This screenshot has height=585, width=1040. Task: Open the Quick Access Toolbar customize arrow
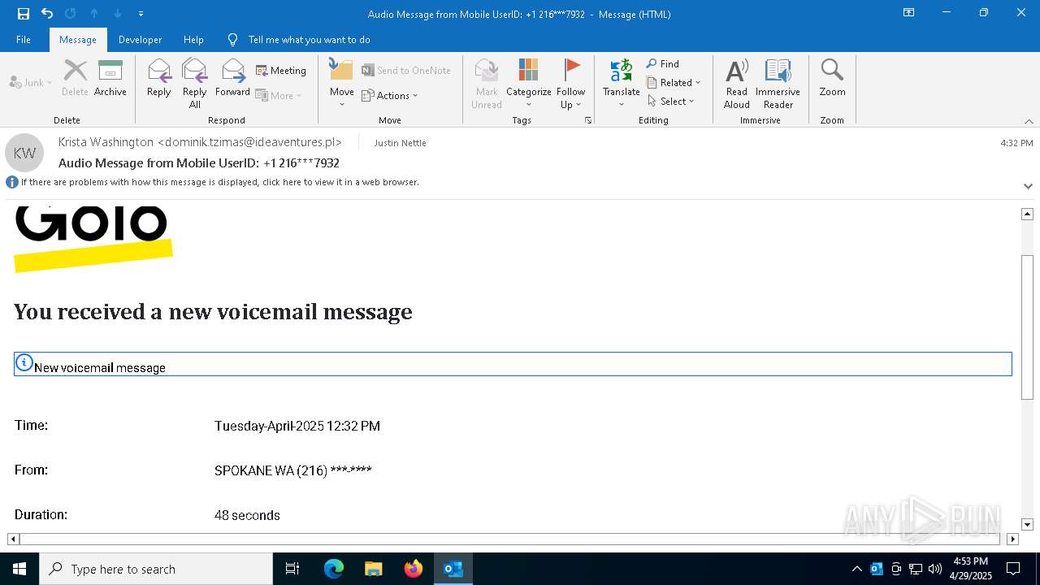(141, 14)
